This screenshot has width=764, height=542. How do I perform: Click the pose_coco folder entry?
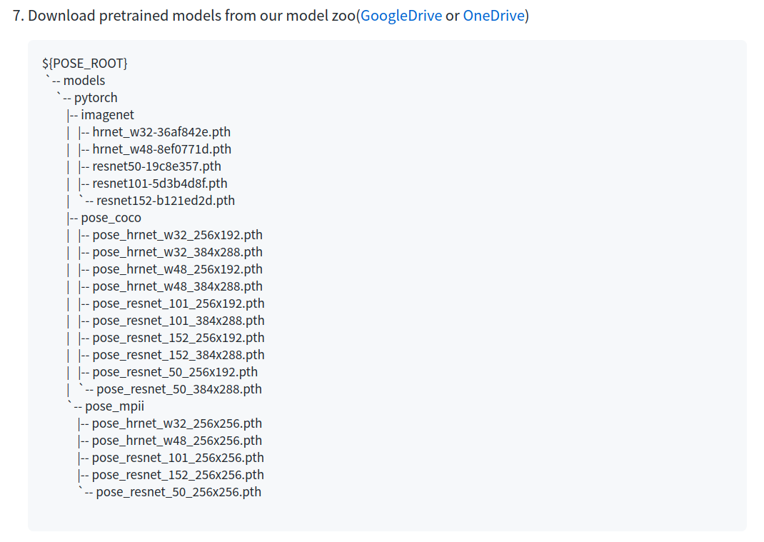(x=111, y=218)
